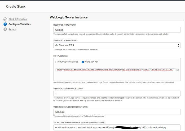
Task: Click the WEBLOGIC SERVER ADMIN USER NAME label
Action: pyautogui.click(x=71, y=107)
